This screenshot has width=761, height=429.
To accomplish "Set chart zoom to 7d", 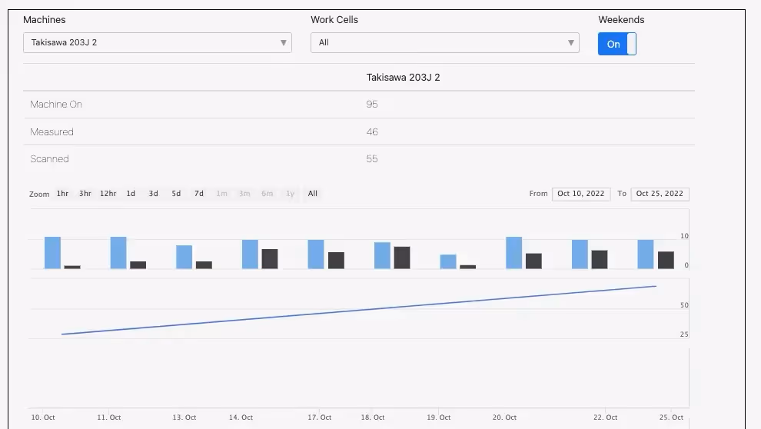I will point(199,194).
